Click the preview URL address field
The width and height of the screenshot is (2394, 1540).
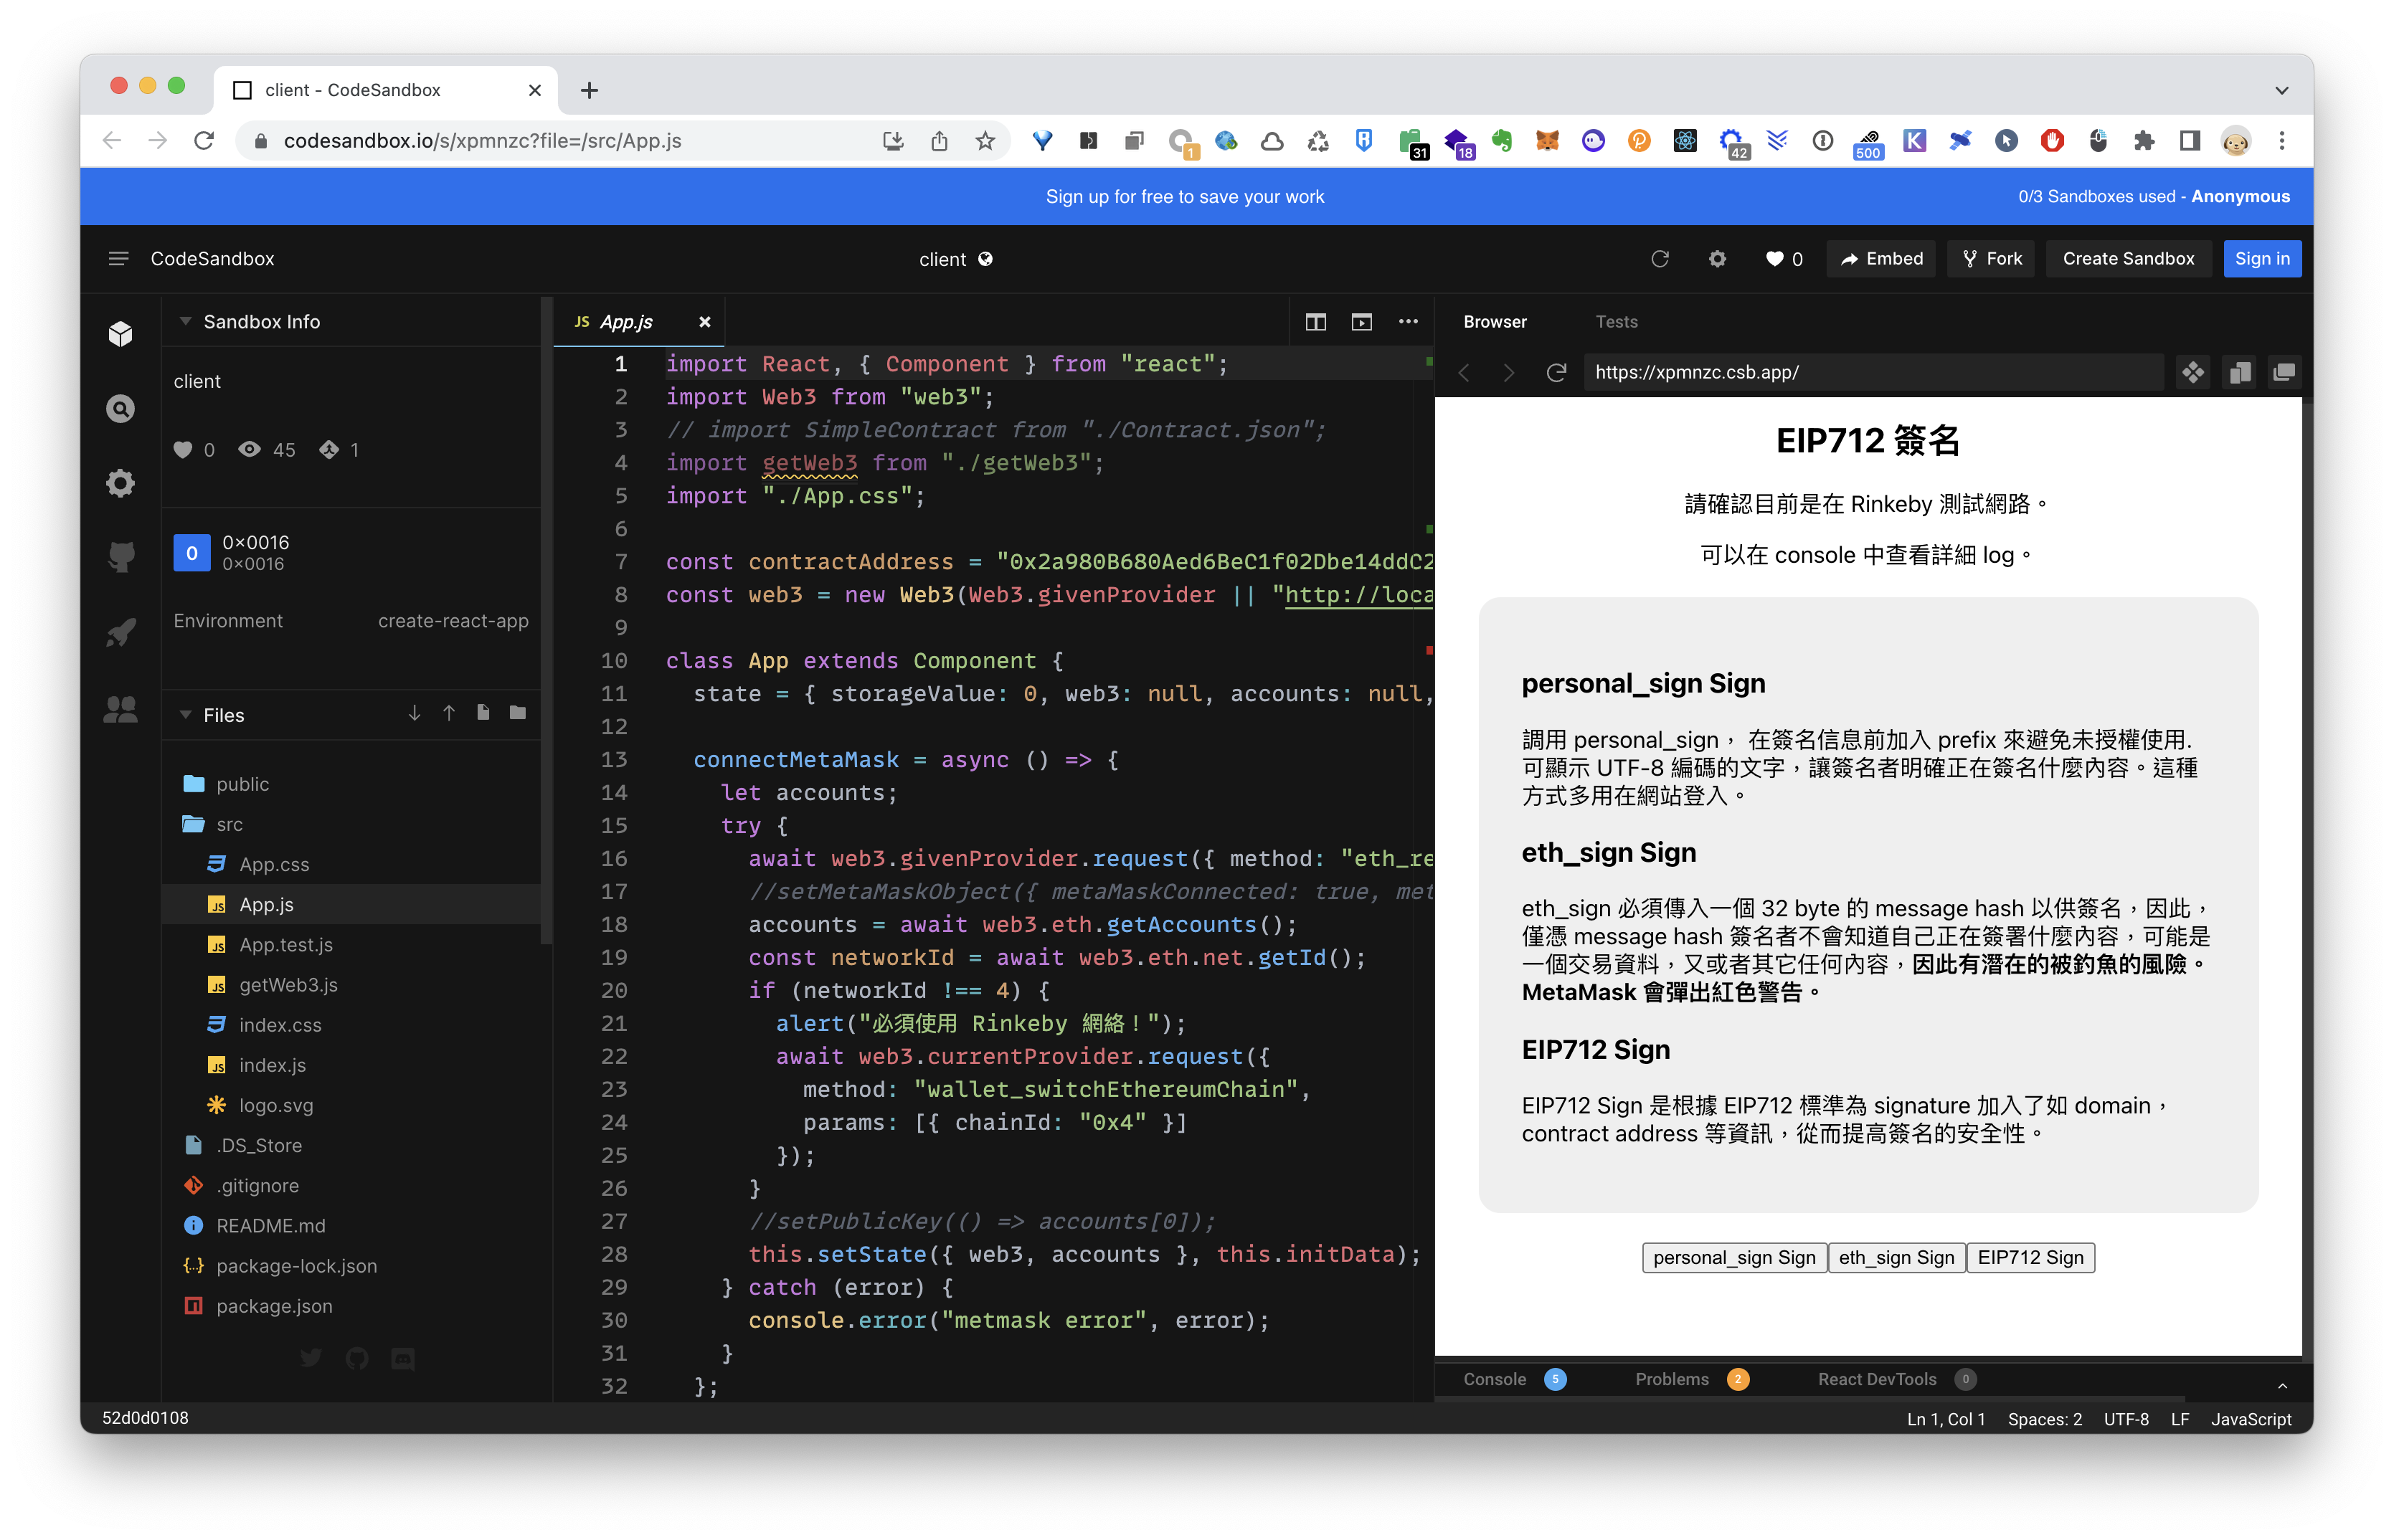[x=1870, y=372]
